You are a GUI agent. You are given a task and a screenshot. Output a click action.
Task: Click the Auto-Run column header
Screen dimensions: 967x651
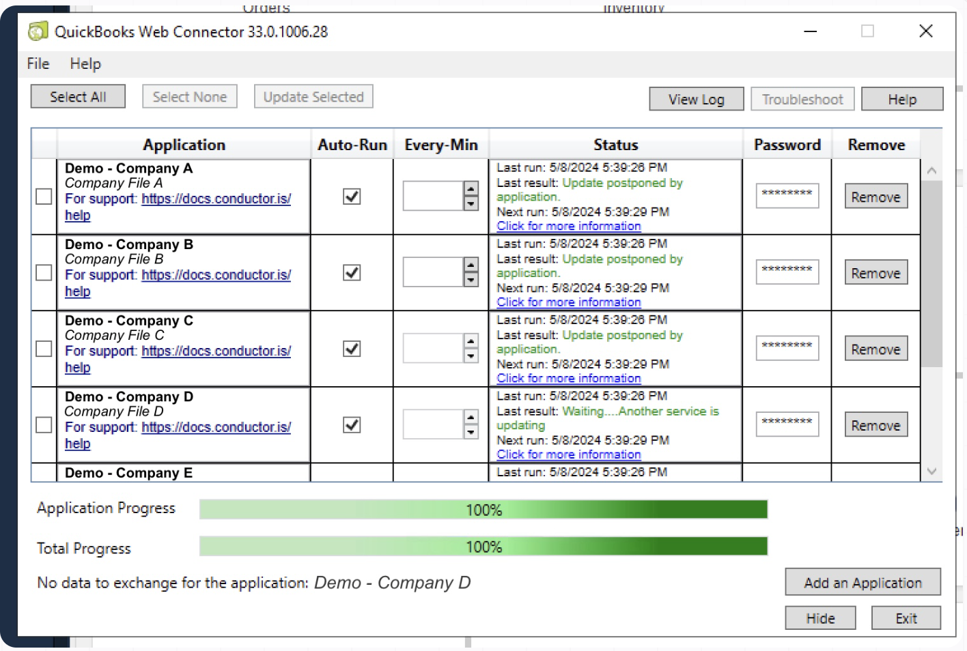[352, 145]
